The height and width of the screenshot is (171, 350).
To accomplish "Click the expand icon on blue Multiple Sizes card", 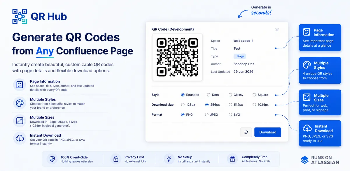I will [x=307, y=97].
